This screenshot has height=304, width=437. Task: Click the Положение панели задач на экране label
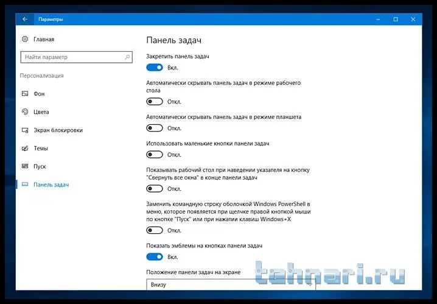193,272
